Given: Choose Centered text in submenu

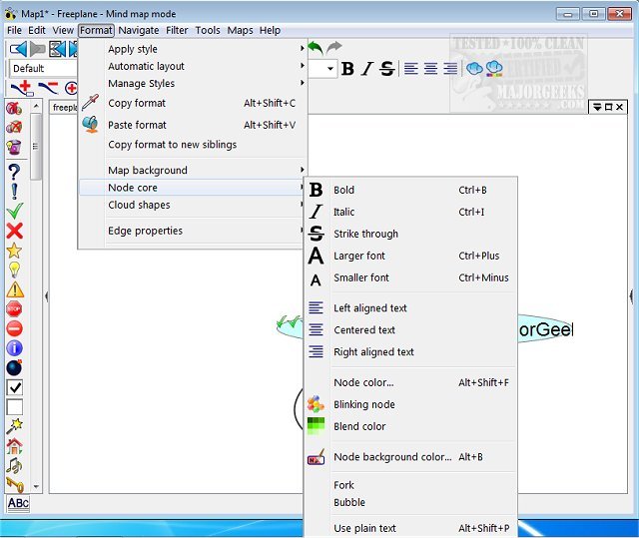Looking at the screenshot, I should pos(410,329).
